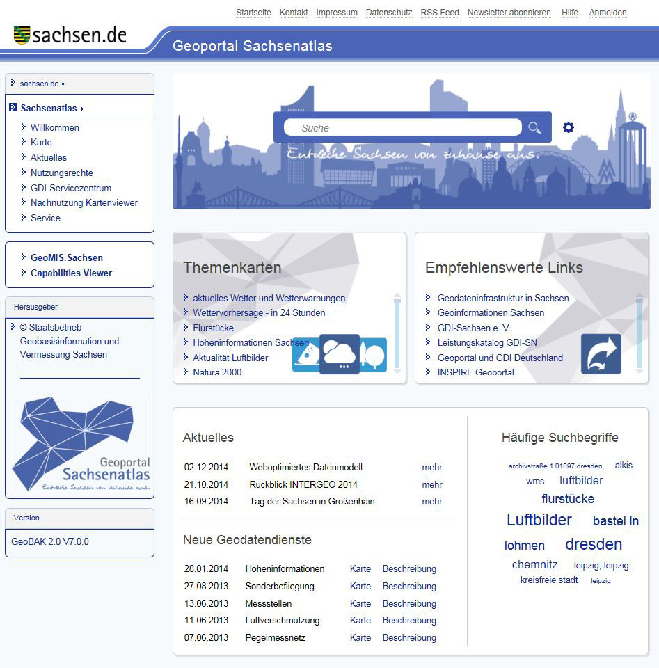Open Flurstücke theme map
659x668 pixels.
coord(213,328)
